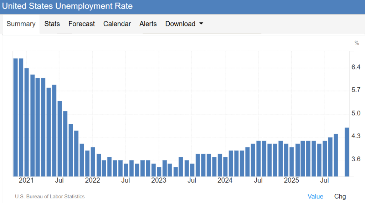Click the caret arrow beside Download
This screenshot has height=203, width=365.
pyautogui.click(x=201, y=24)
